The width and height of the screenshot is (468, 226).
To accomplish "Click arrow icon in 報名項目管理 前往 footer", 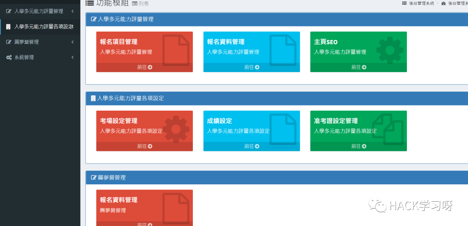I will [150, 67].
